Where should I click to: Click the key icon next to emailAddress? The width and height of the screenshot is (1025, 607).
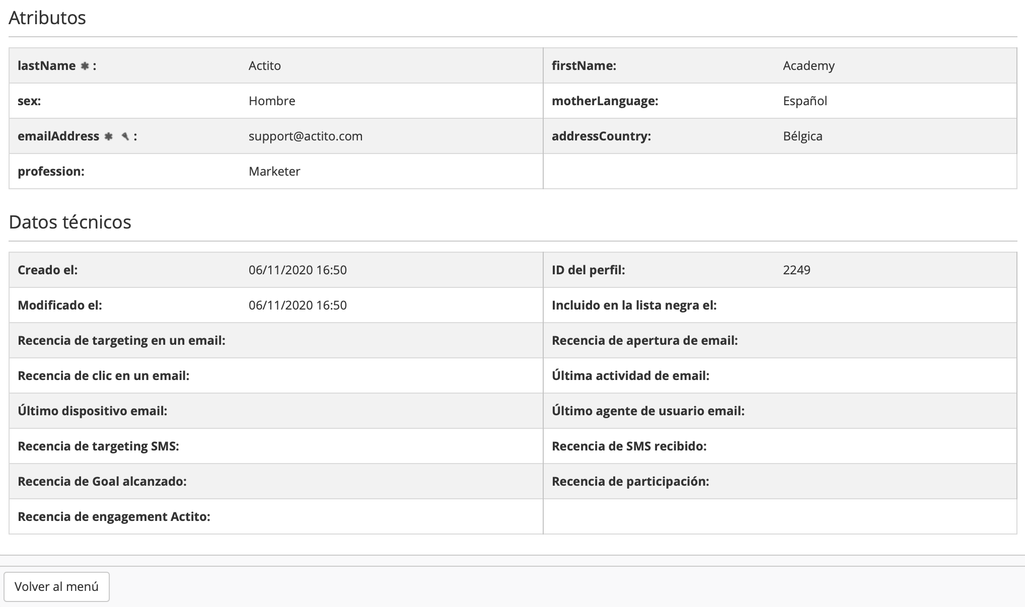pyautogui.click(x=125, y=136)
